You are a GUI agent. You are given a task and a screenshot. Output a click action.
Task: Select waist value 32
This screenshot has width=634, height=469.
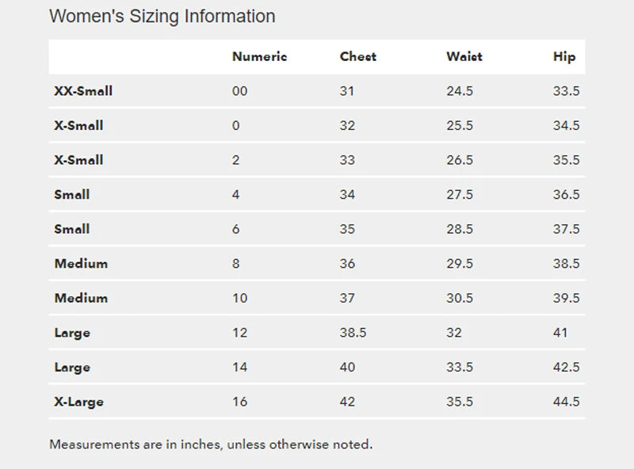(453, 333)
